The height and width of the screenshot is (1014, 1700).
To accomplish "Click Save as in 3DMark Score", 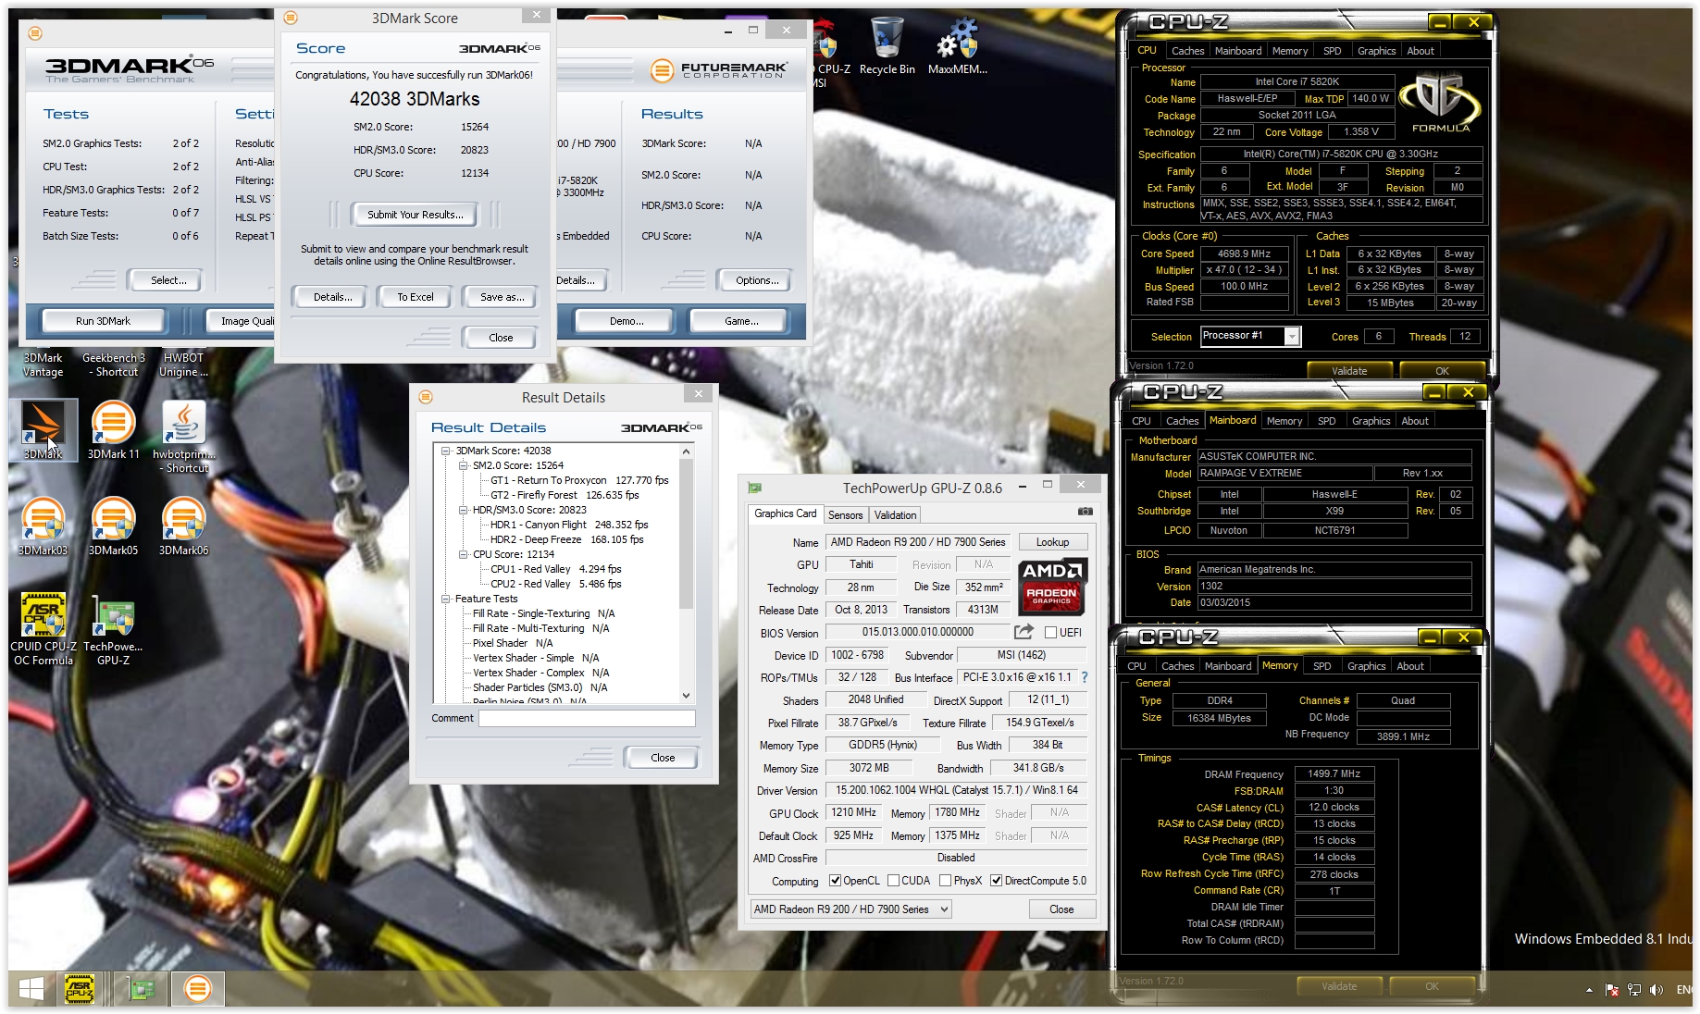I will click(502, 297).
